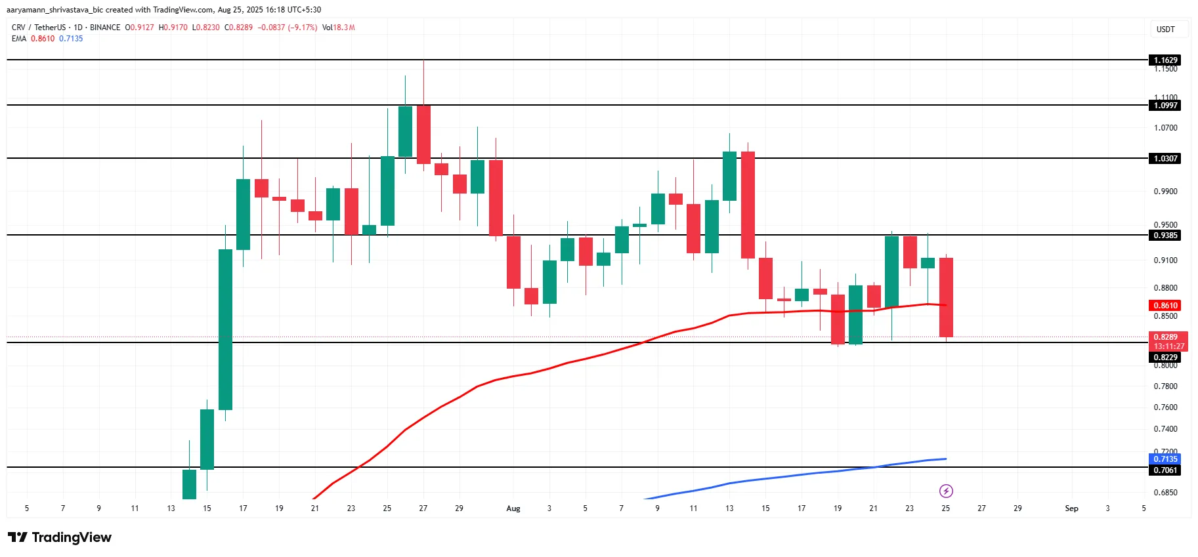Click the blue 0.7135 EMA price tag
The height and width of the screenshot is (557, 1198).
(1165, 459)
